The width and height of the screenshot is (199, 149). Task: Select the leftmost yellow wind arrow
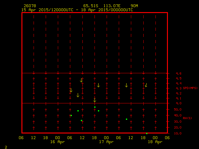[x=71, y=90]
